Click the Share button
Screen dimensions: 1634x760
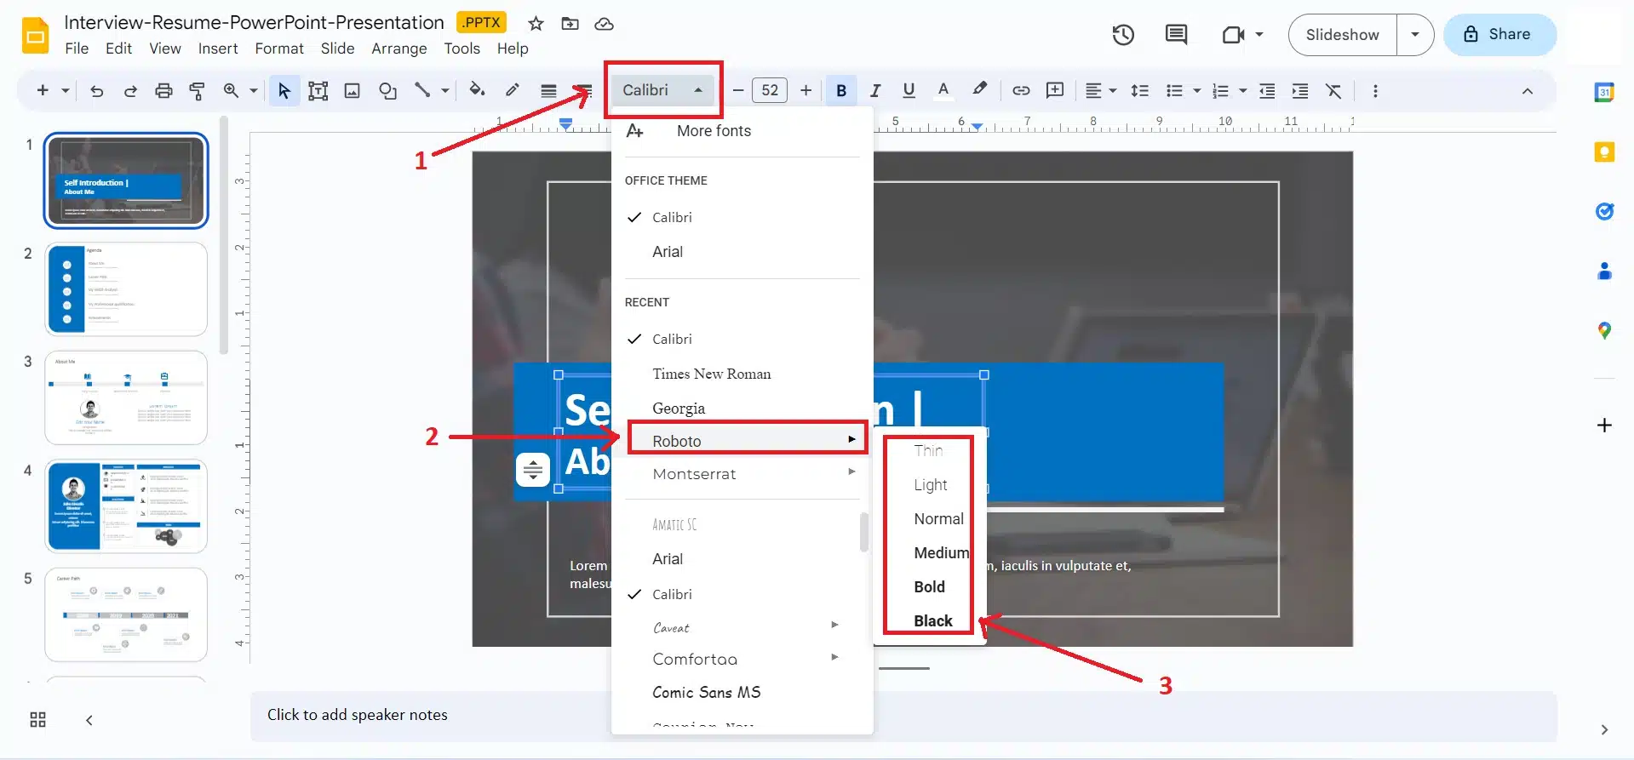pyautogui.click(x=1499, y=35)
